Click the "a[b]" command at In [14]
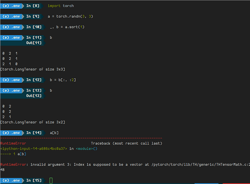The height and width of the screenshot is (184, 250). point(54,133)
